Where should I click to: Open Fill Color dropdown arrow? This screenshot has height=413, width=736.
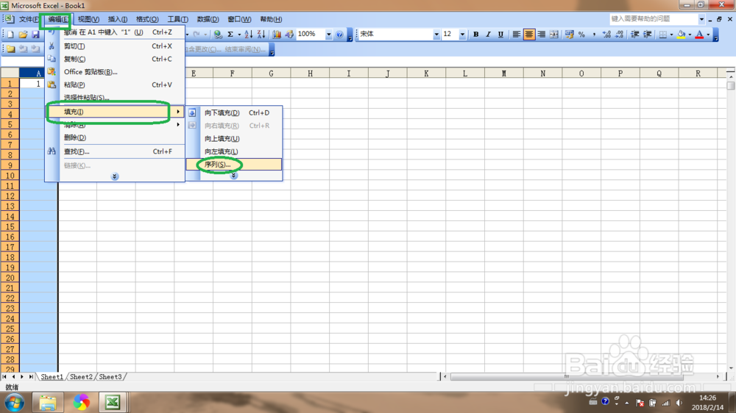[690, 35]
